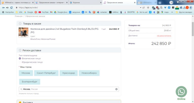The height and width of the screenshot is (103, 194).
Task: Select Юридическое лицо payer type
Action: [x=31, y=62]
